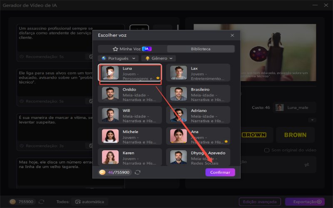Choose the Keren voice card
Viewport: 333px width, 208px height.
pyautogui.click(x=130, y=157)
